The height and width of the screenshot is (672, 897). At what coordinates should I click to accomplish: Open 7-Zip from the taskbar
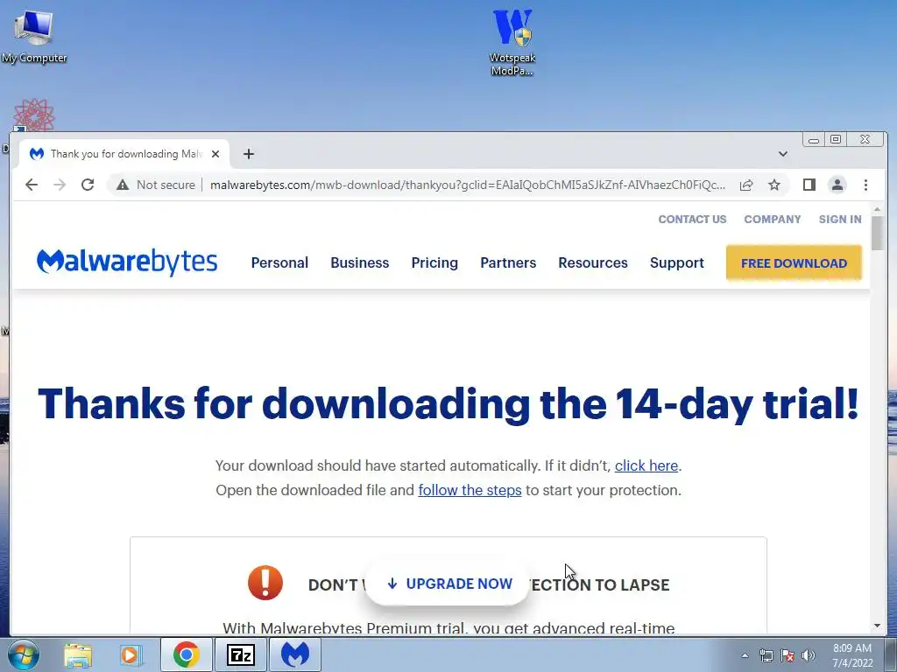point(240,654)
